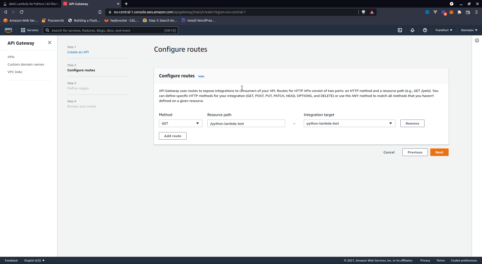Select APIs in the side navigation
Screen dimensions: 482x264
tap(11, 57)
